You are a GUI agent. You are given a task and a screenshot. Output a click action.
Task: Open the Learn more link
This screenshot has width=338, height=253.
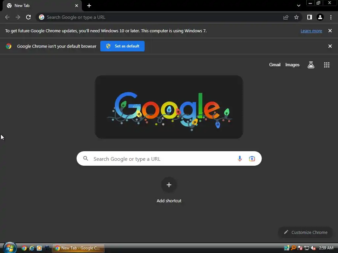pos(311,31)
